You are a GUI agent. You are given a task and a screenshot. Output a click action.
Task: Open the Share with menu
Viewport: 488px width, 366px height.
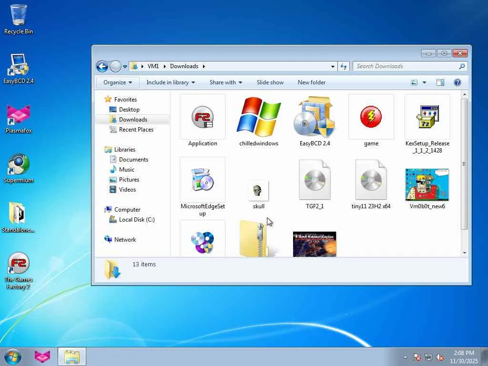(x=225, y=82)
